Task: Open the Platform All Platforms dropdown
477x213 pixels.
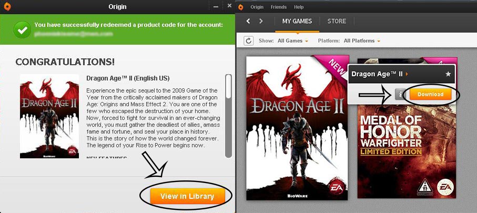Action: (362, 41)
